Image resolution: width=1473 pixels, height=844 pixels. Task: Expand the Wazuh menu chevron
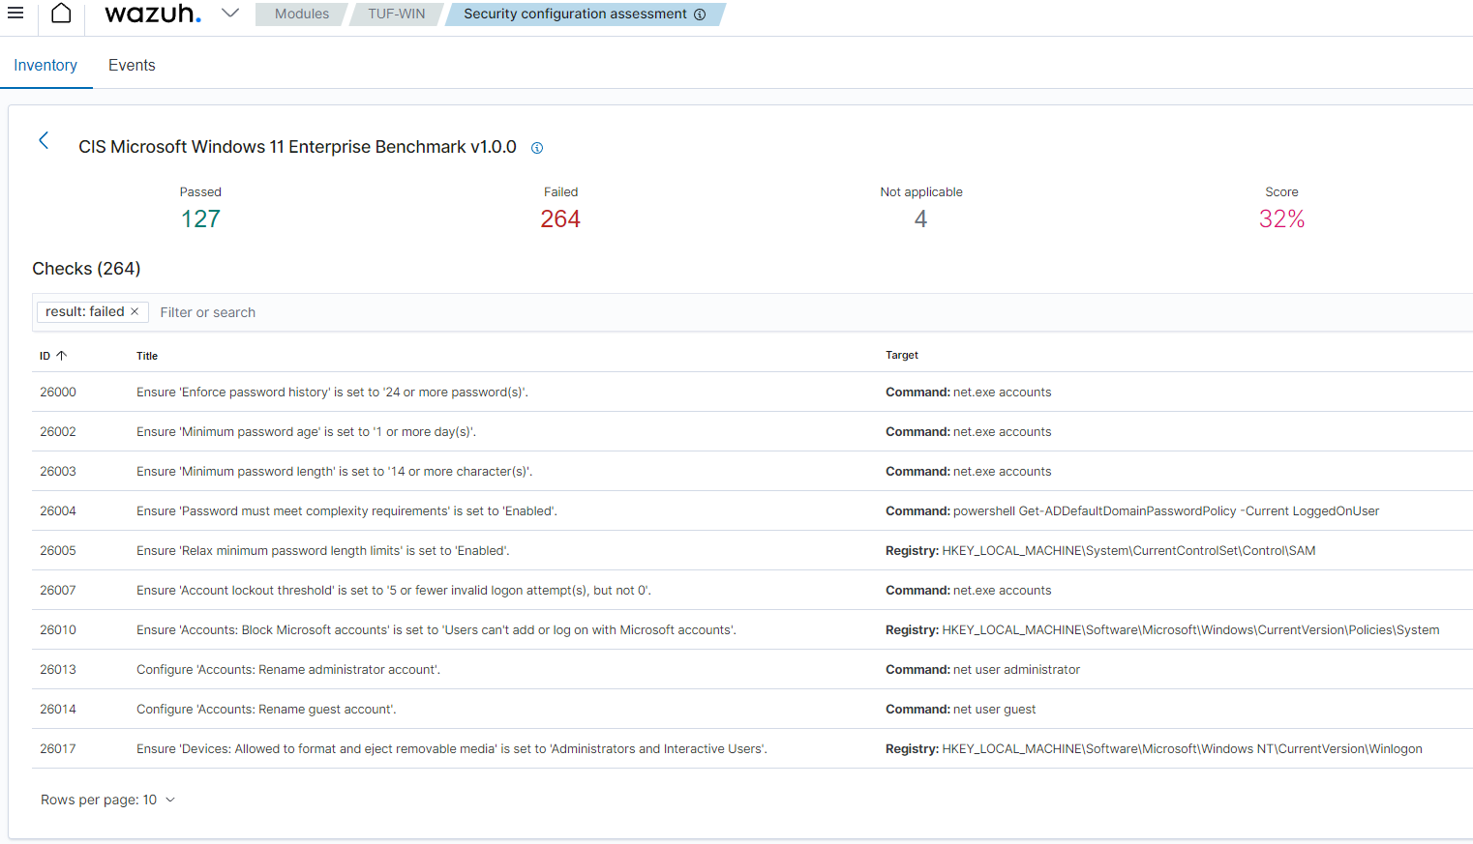tap(229, 14)
